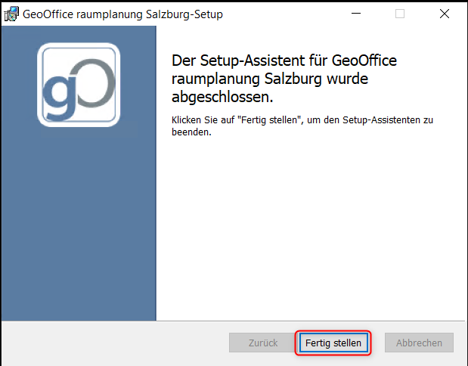Click the Fertig stellen button
The width and height of the screenshot is (468, 366).
pos(333,343)
